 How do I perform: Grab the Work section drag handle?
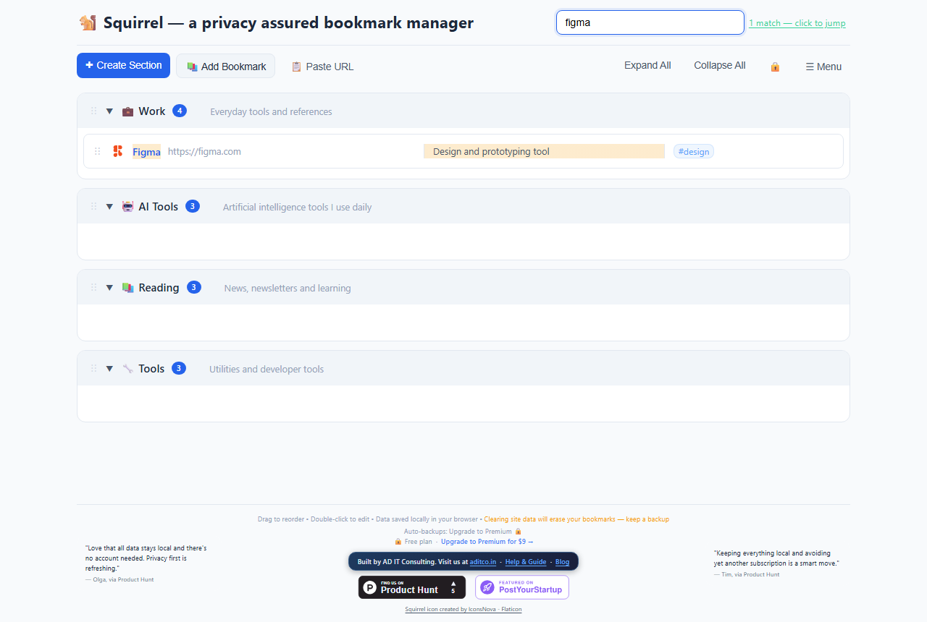point(93,111)
